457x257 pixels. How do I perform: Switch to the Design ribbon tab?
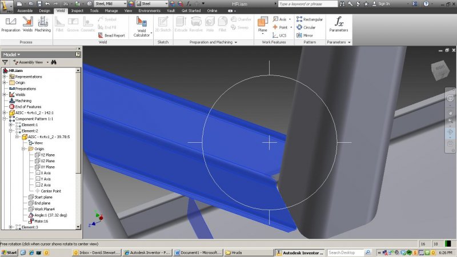click(x=45, y=11)
